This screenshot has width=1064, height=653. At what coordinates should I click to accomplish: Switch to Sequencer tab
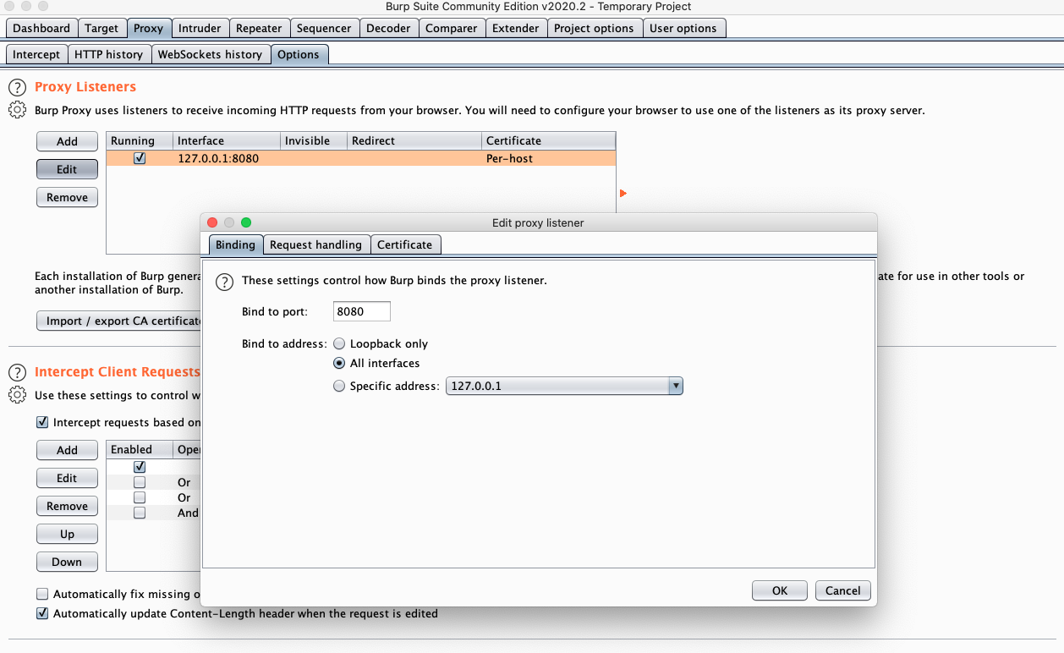(x=324, y=28)
